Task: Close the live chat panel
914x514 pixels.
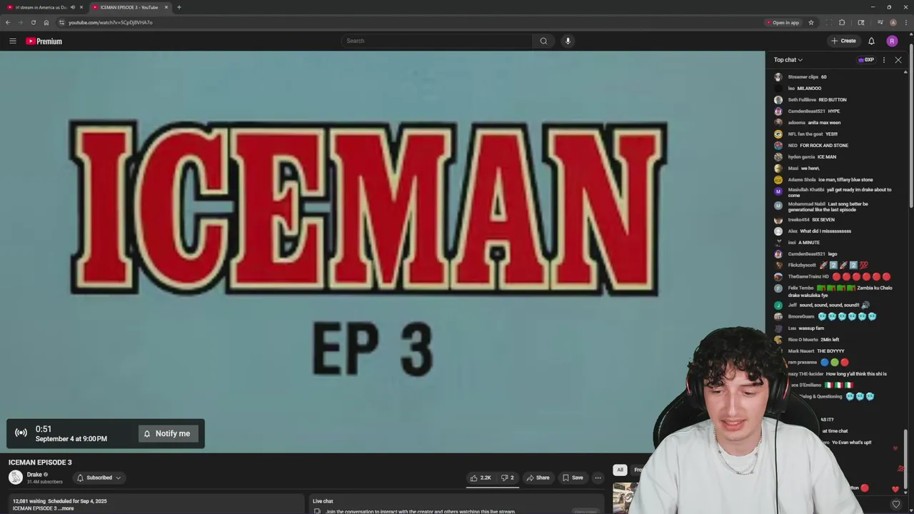Action: (x=898, y=60)
